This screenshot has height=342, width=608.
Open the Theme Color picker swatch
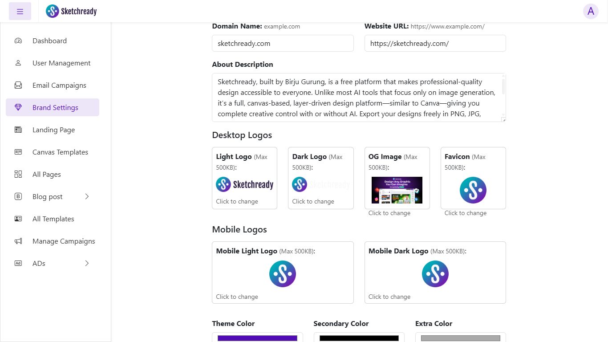257,338
